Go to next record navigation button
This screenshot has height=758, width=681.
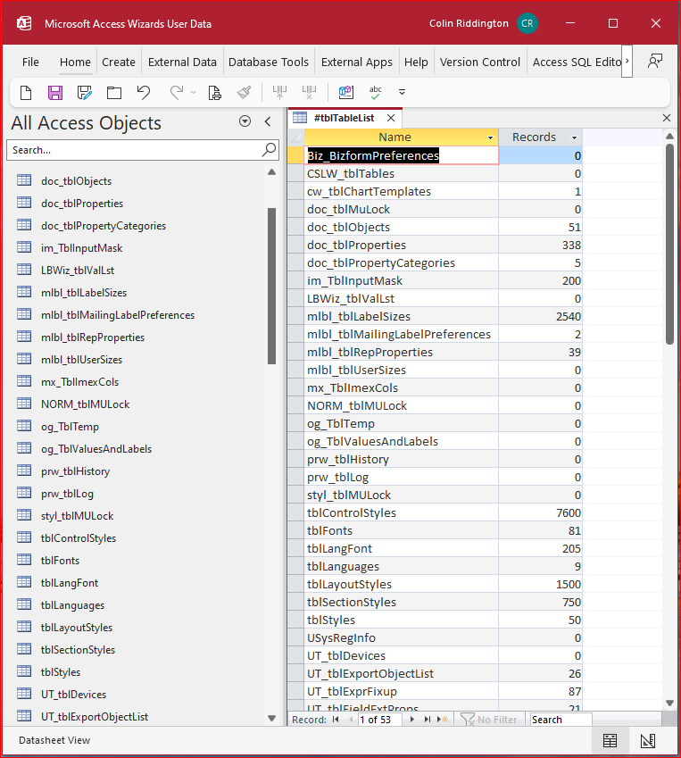point(412,720)
